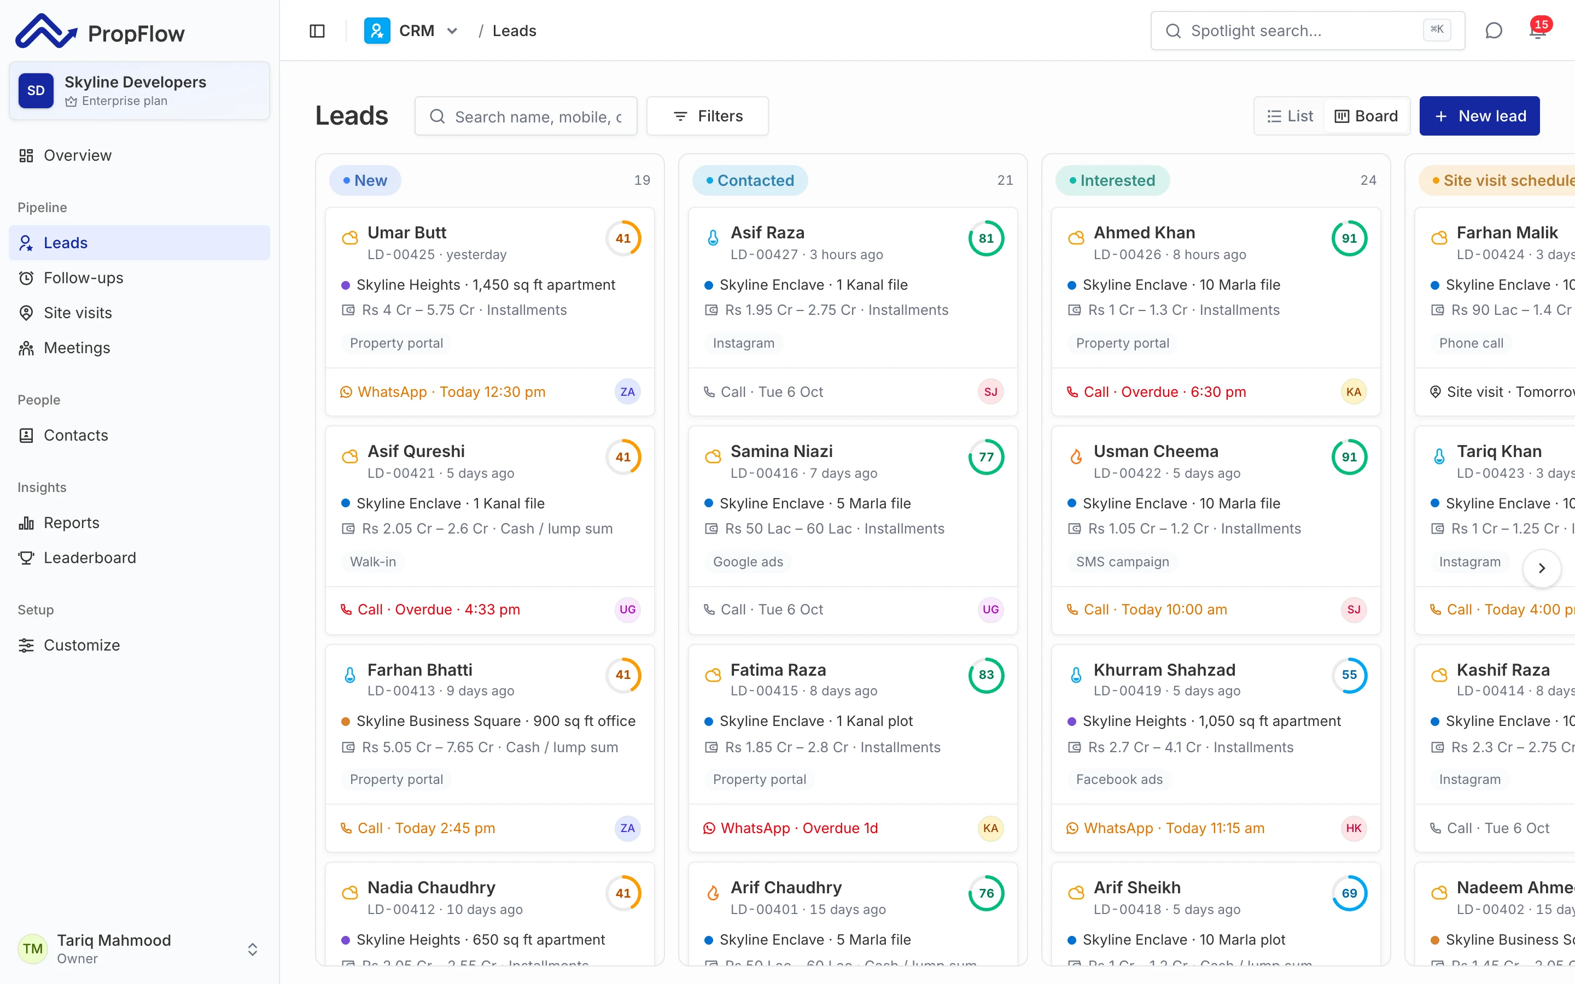Image resolution: width=1575 pixels, height=984 pixels.
Task: Click Call Overdue 6:30 pm on Ahmed Khan
Action: (x=1156, y=392)
